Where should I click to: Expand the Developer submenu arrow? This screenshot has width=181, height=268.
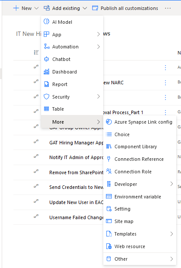[x=171, y=184]
